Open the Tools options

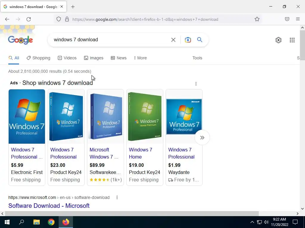pos(197,58)
